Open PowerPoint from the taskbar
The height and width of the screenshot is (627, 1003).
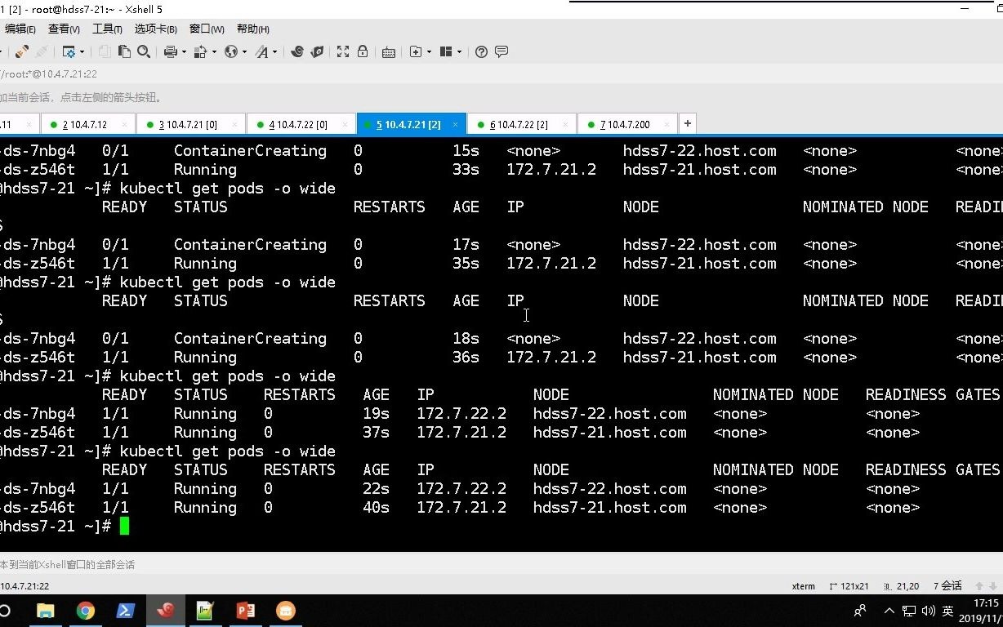coord(245,611)
